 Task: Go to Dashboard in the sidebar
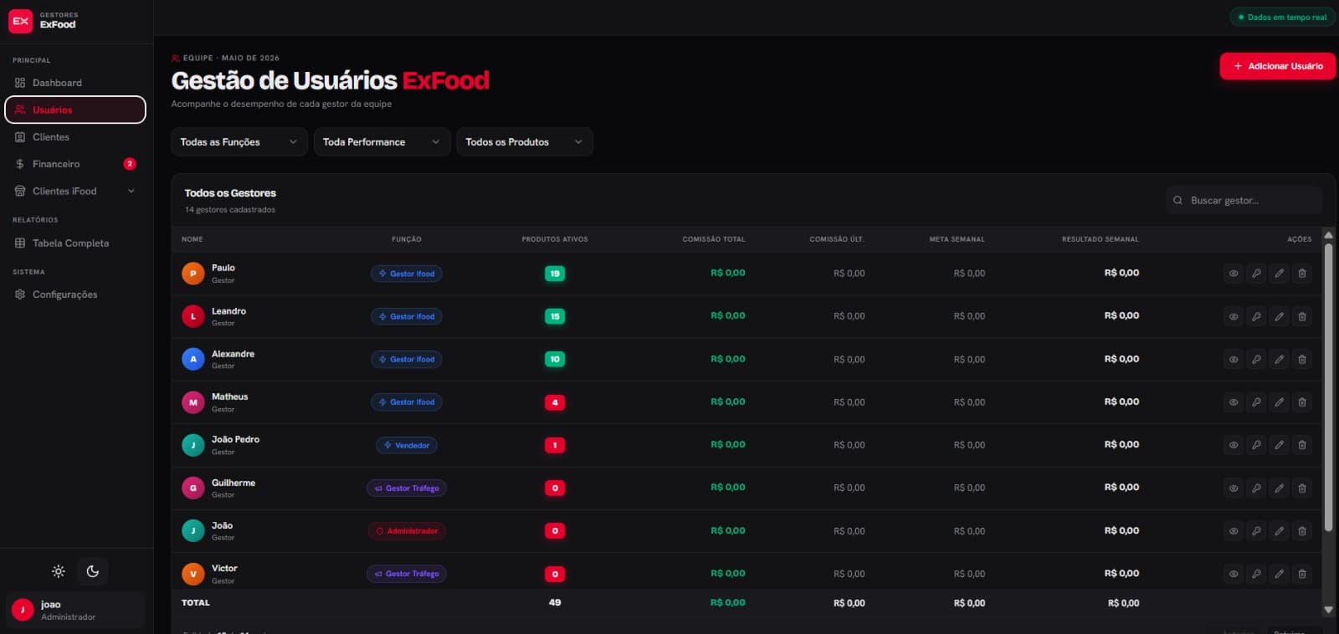[75, 83]
